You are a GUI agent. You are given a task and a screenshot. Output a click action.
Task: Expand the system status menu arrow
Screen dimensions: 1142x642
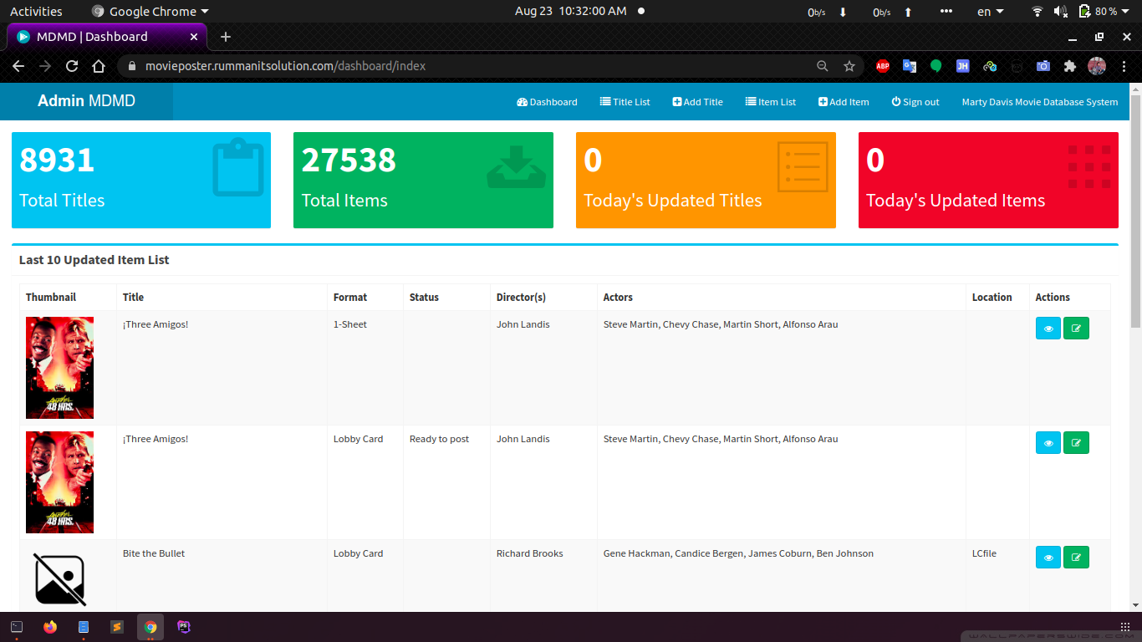(x=1125, y=12)
